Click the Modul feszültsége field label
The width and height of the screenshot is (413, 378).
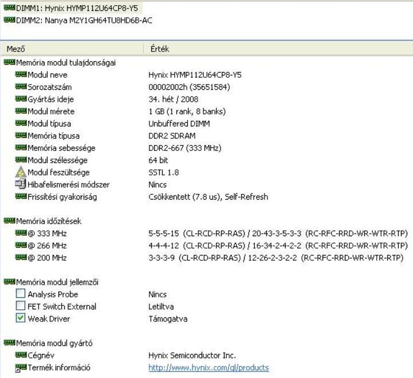pos(58,173)
